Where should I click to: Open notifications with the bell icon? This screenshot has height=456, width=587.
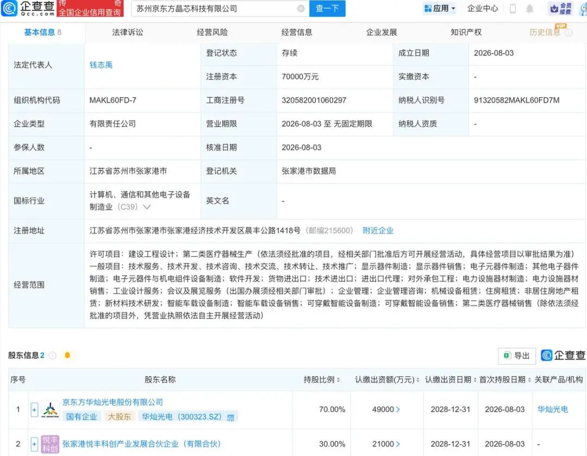pyautogui.click(x=529, y=8)
